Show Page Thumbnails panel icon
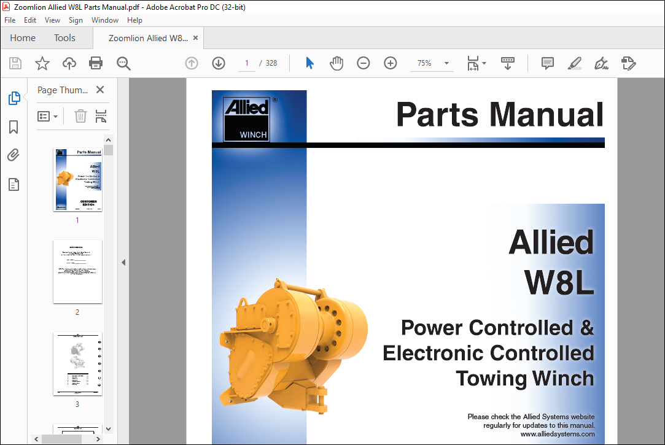 pos(14,98)
